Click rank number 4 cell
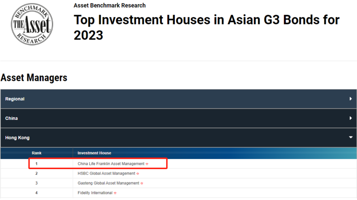 click(x=37, y=193)
